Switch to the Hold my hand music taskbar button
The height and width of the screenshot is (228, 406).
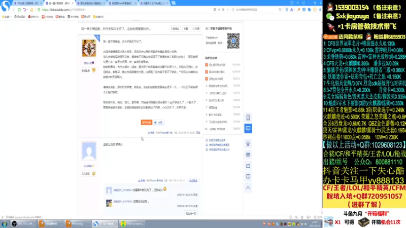[x=132, y=223]
